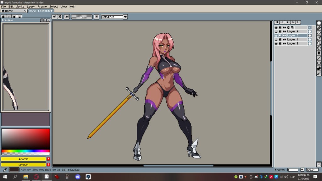The width and height of the screenshot is (322, 181).
Task: Click the foreground color #fae709 swatch
Action: [x=23, y=159]
